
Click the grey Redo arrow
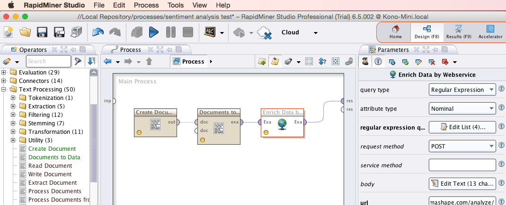[x=115, y=32]
